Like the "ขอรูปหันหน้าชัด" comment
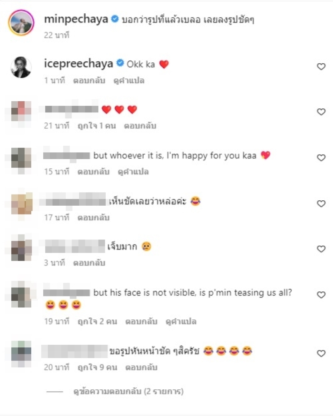Viewport: 333px width, 416px height. click(321, 354)
